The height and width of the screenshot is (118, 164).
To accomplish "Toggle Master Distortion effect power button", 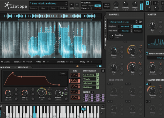I will [147, 84].
